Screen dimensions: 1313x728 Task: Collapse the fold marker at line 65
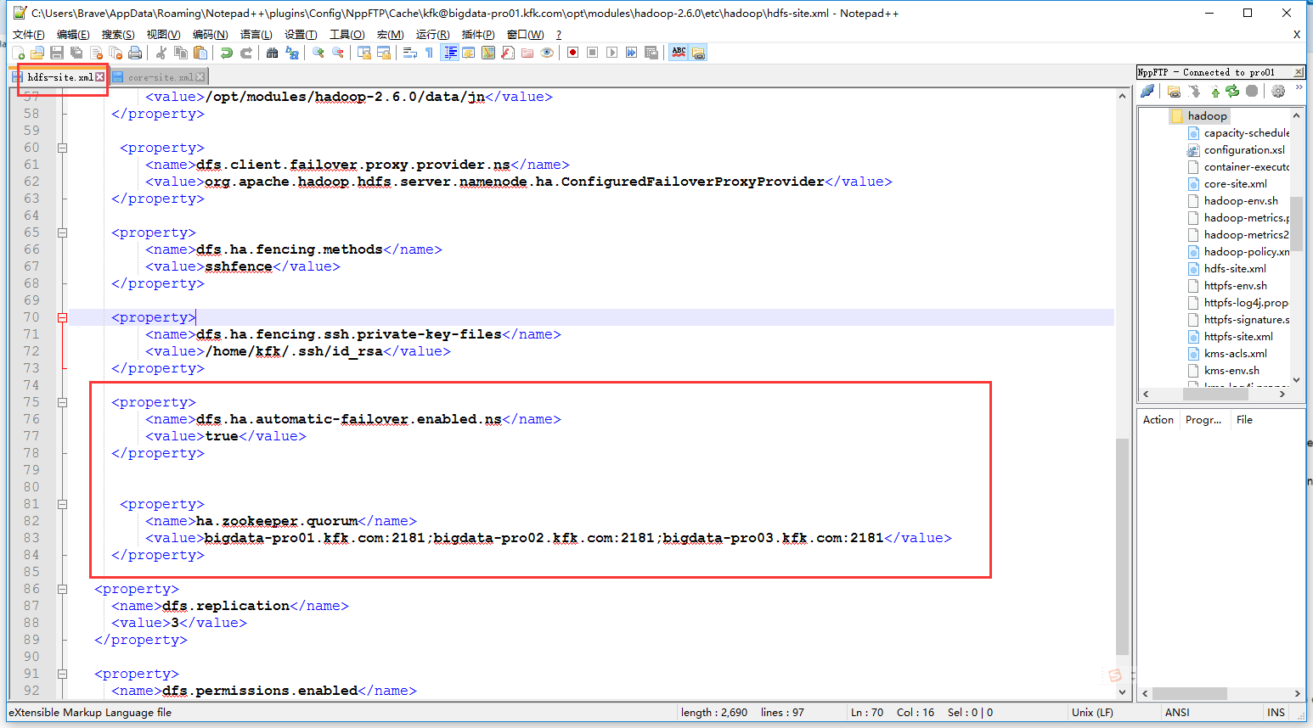coord(62,232)
